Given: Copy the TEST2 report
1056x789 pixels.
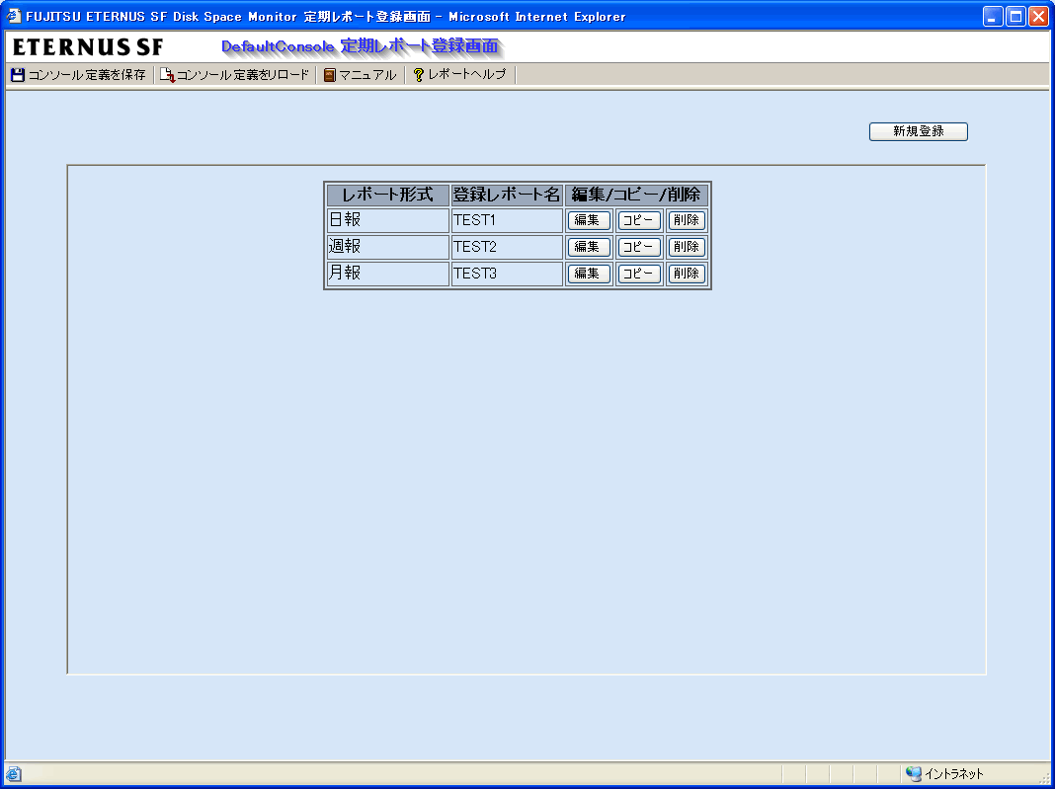Looking at the screenshot, I should point(638,247).
